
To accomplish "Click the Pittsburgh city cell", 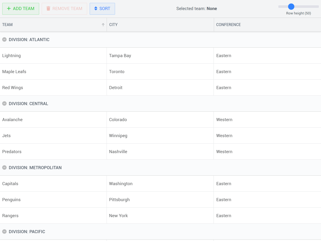I will tap(160, 200).
